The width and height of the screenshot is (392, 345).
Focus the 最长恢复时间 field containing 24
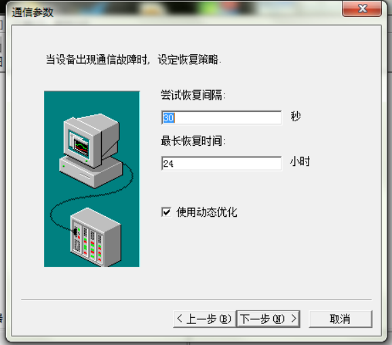pyautogui.click(x=222, y=163)
